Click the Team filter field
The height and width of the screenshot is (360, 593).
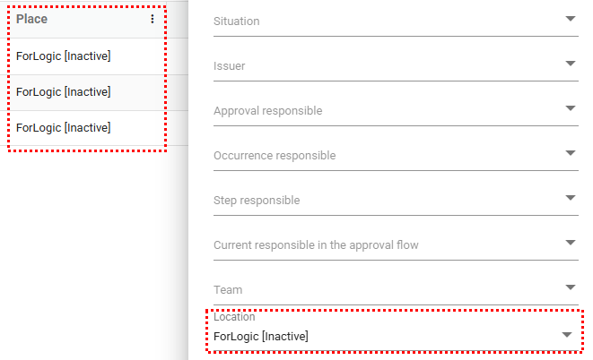tap(377, 289)
